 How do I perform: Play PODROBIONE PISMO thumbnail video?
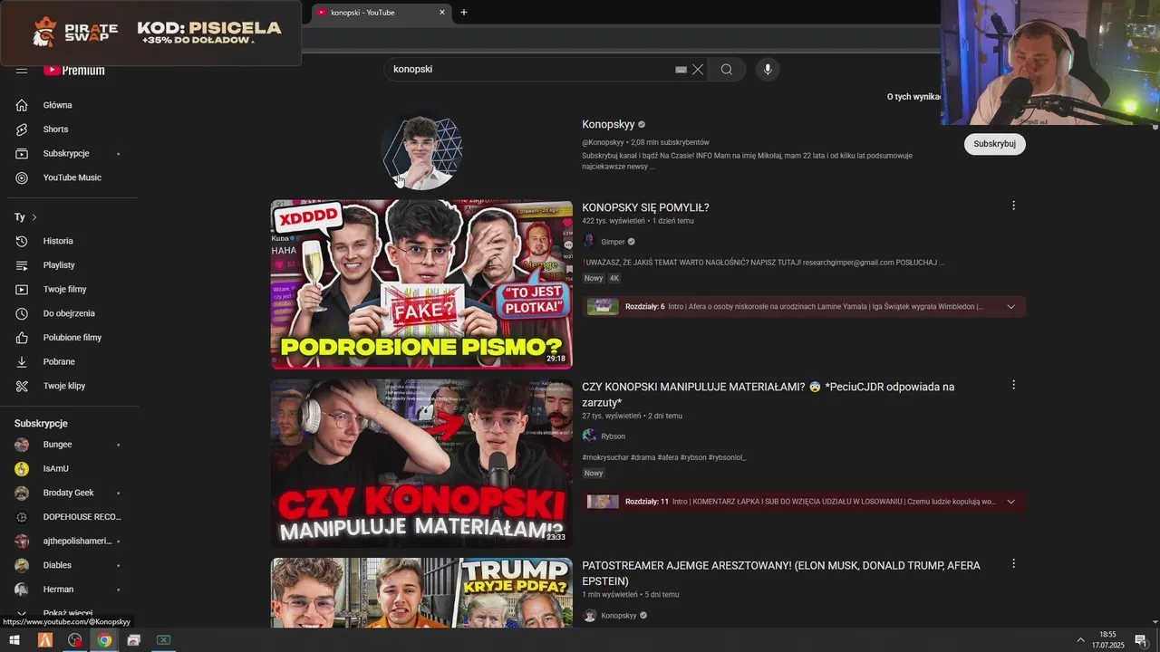(421, 284)
